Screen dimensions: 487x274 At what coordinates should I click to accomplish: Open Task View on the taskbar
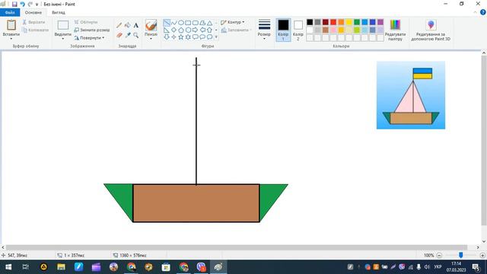[x=26, y=267]
